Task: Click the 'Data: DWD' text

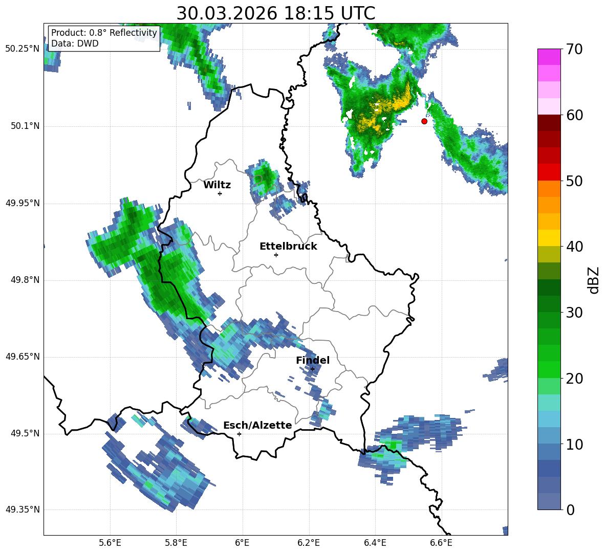Action: [x=75, y=43]
